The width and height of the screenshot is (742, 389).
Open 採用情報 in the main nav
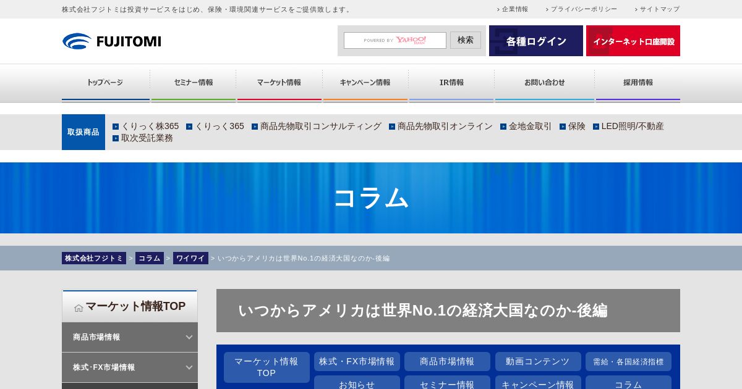[x=638, y=83]
